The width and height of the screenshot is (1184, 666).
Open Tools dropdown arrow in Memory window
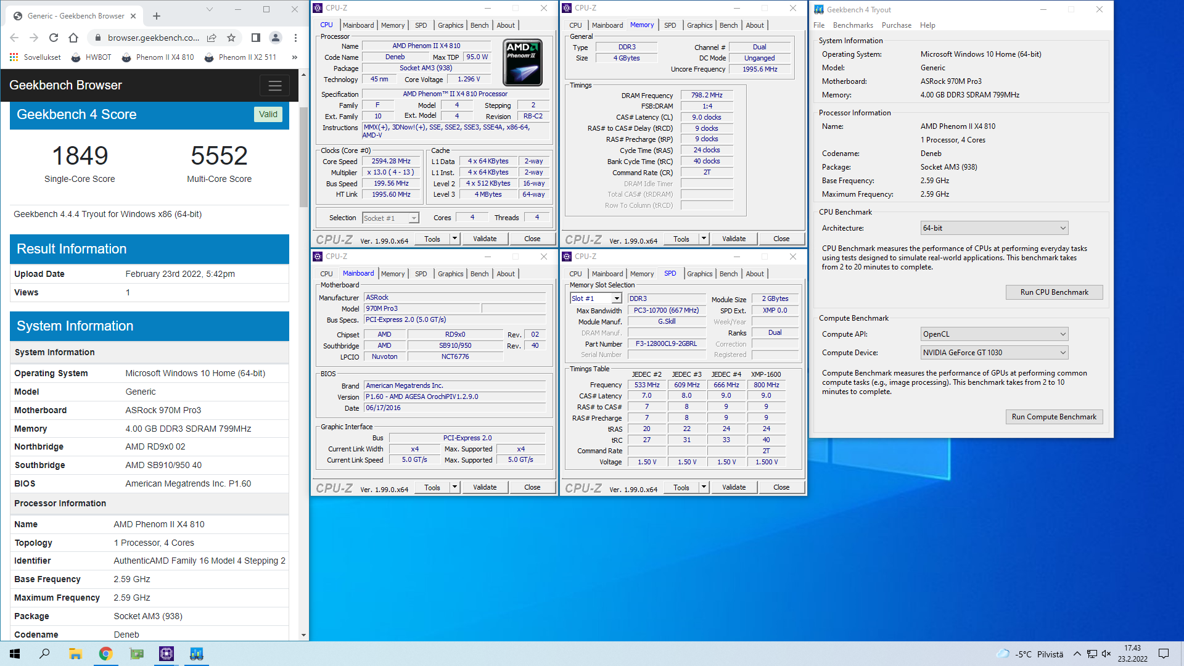point(704,239)
